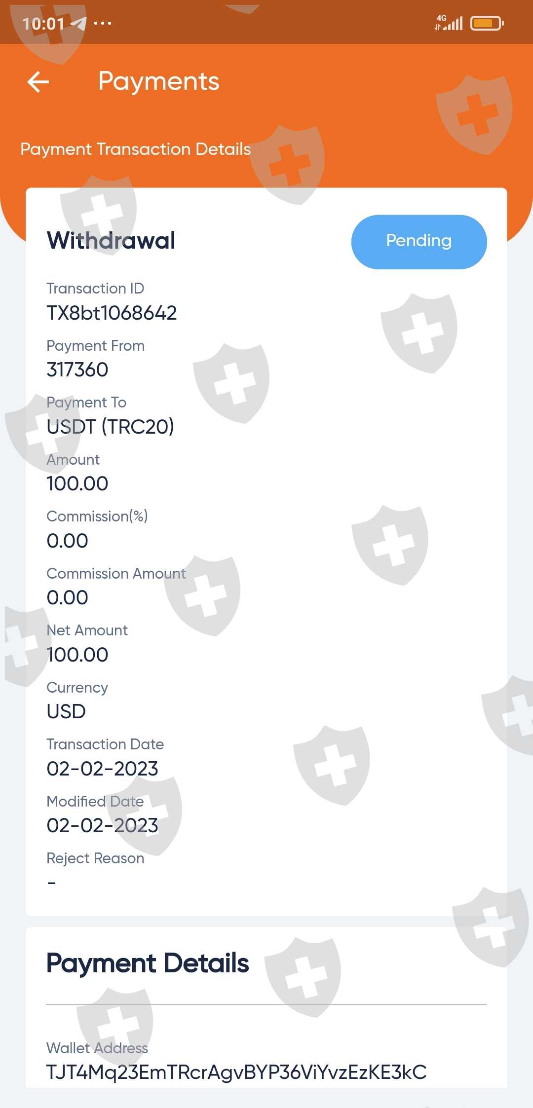The width and height of the screenshot is (533, 1108).
Task: Tap the back arrow icon
Action: pyautogui.click(x=38, y=82)
